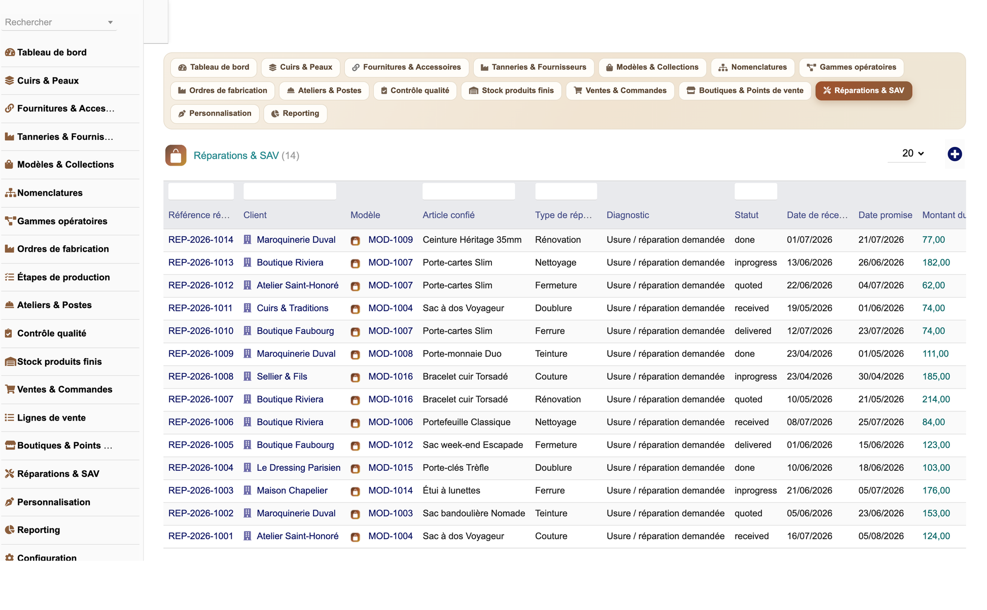
Task: Sort by Diagnostic column header
Action: click(627, 215)
